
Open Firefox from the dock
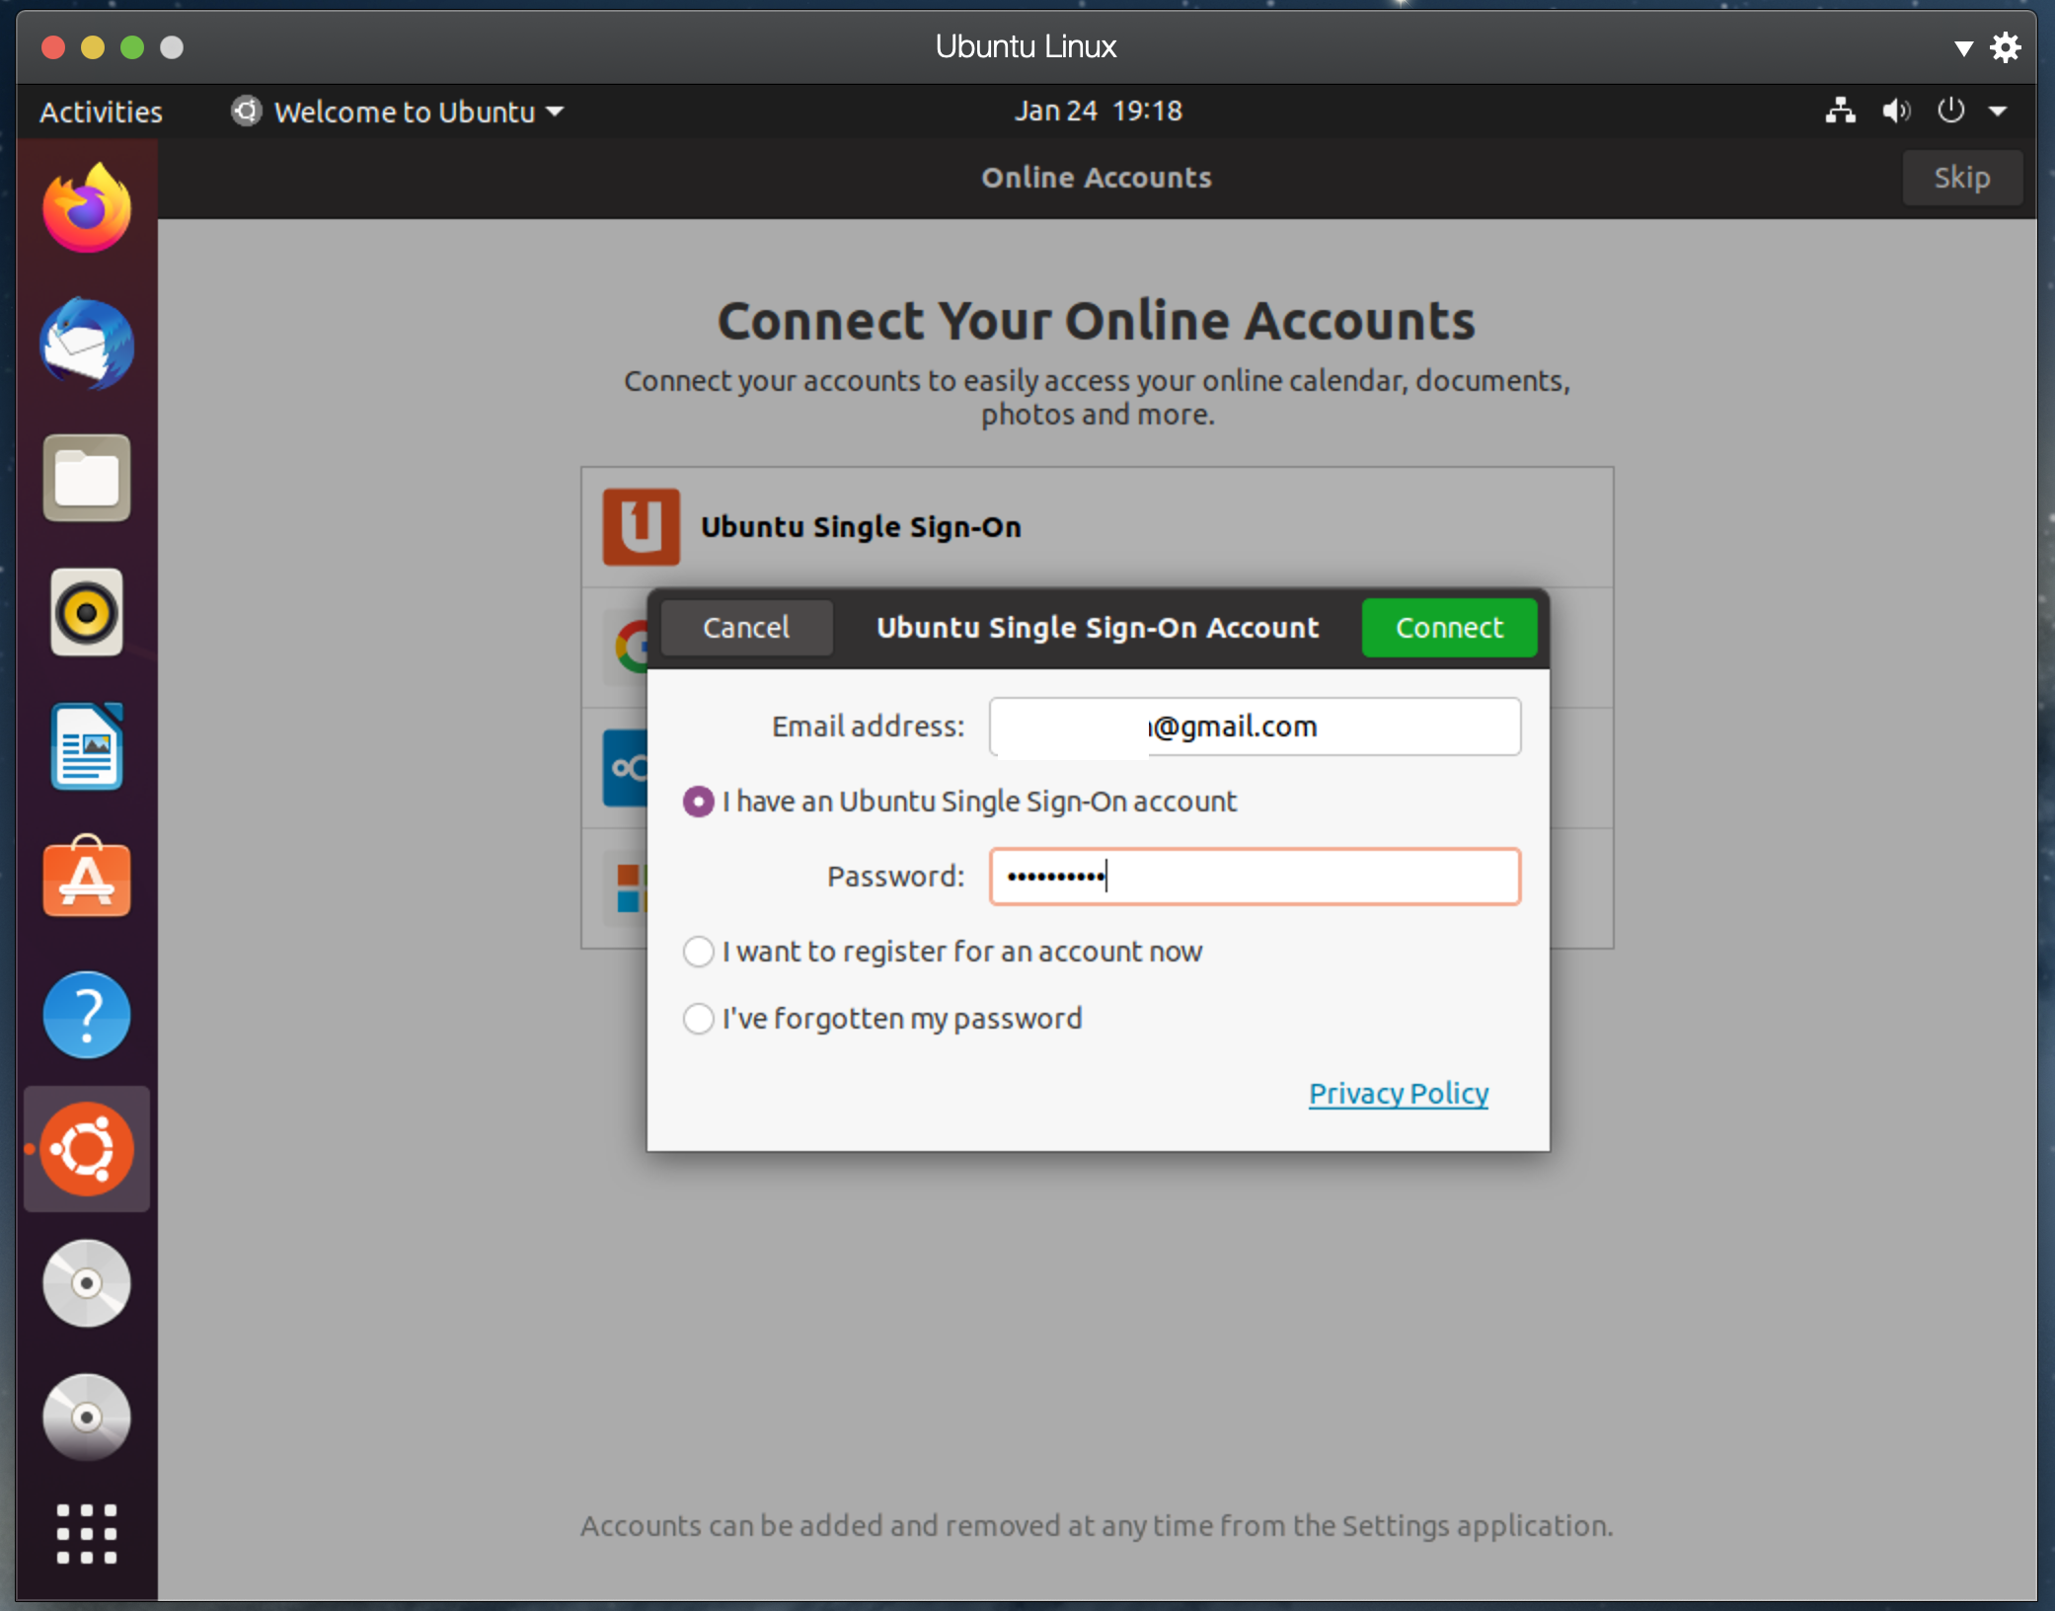87,208
